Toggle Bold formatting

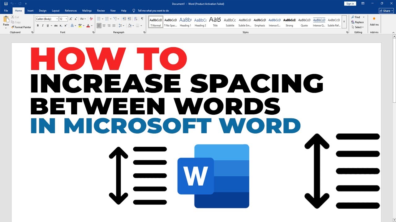point(38,26)
